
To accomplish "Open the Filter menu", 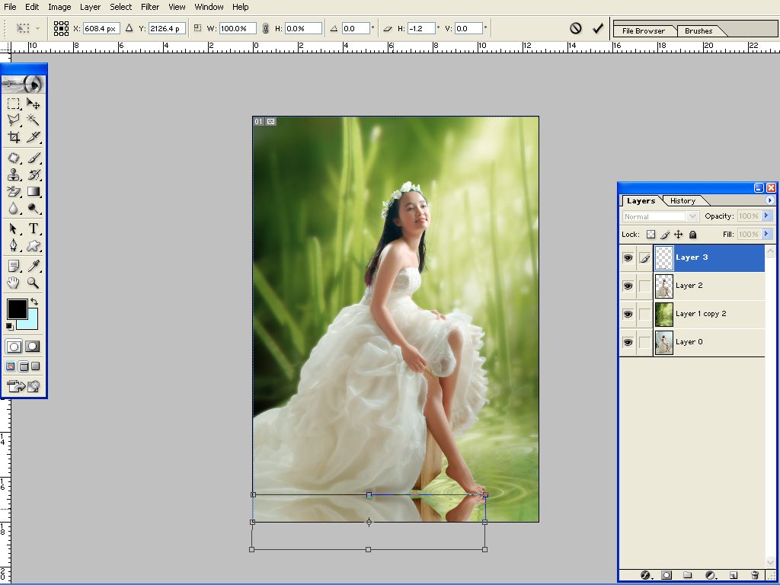I will pyautogui.click(x=150, y=7).
